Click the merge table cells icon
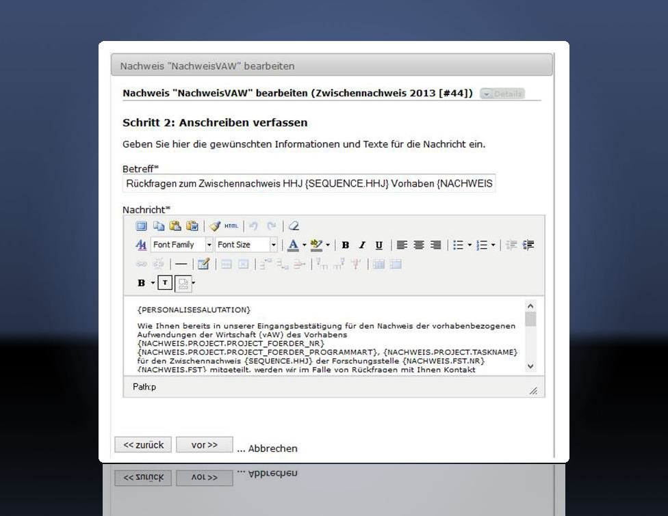The image size is (668, 516). point(396,264)
